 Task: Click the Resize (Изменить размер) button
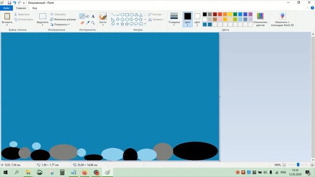(63, 20)
